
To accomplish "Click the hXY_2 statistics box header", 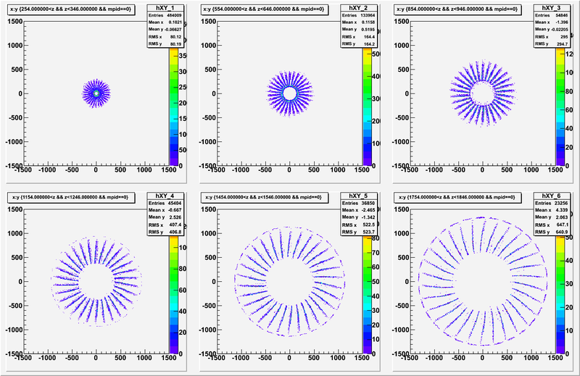I will coord(358,8).
